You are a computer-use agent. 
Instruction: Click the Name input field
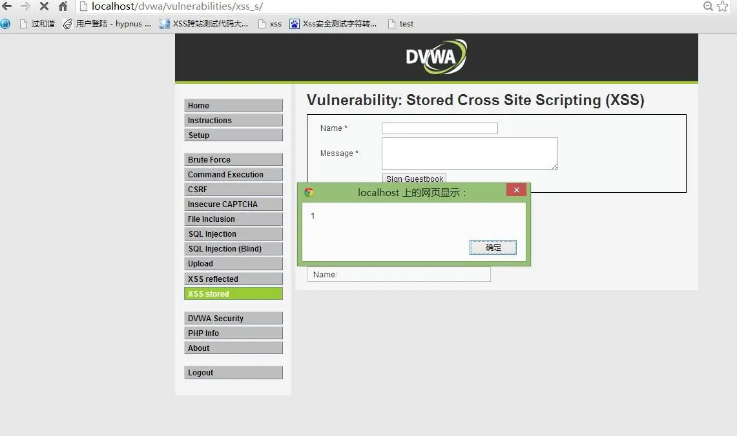tap(439, 128)
